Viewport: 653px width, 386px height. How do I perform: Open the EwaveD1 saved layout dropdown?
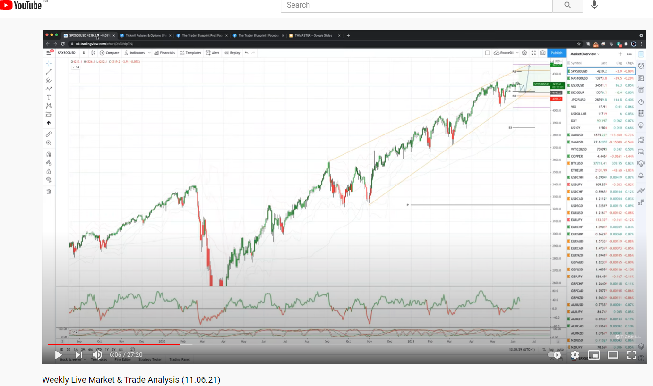(x=506, y=53)
